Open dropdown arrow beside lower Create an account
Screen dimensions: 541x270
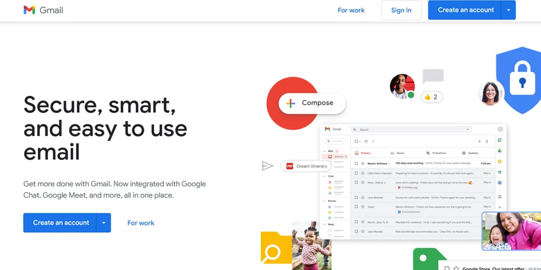103,223
